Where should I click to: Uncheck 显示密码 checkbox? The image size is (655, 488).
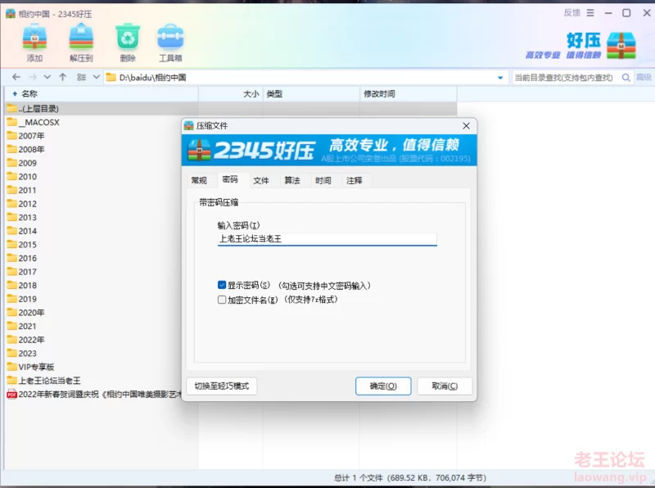(222, 285)
